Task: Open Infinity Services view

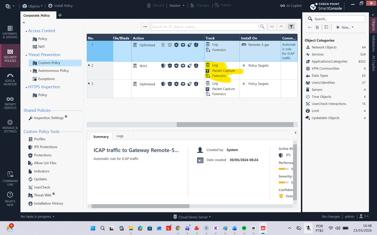Action: 10,103
